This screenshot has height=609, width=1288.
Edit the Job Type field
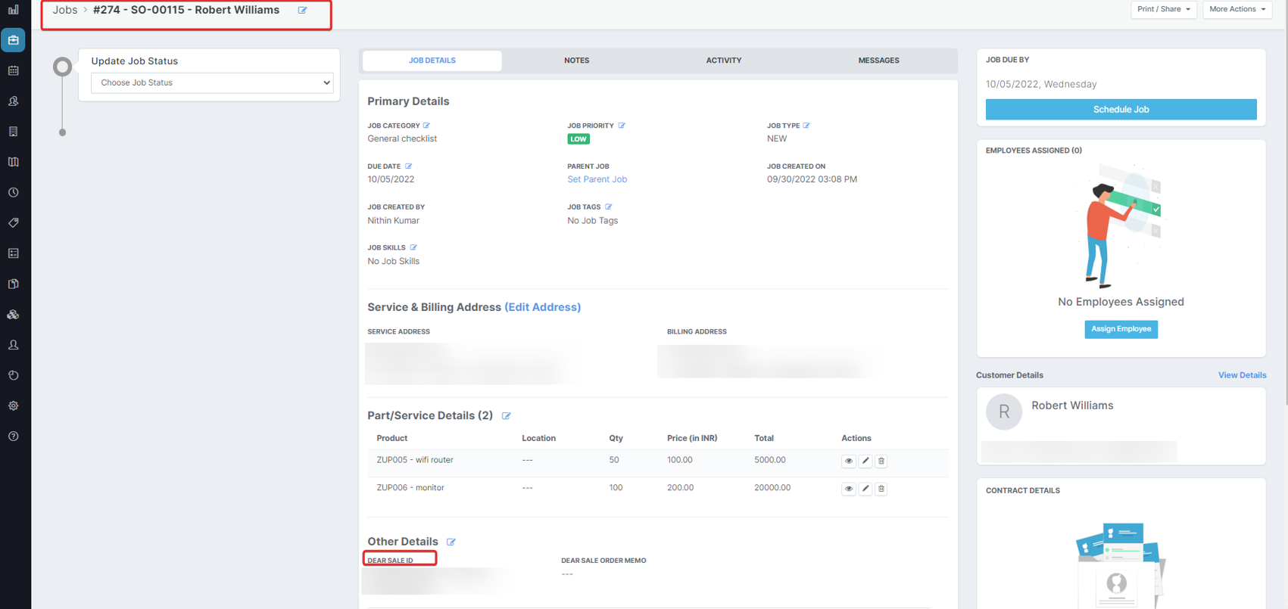(x=806, y=126)
